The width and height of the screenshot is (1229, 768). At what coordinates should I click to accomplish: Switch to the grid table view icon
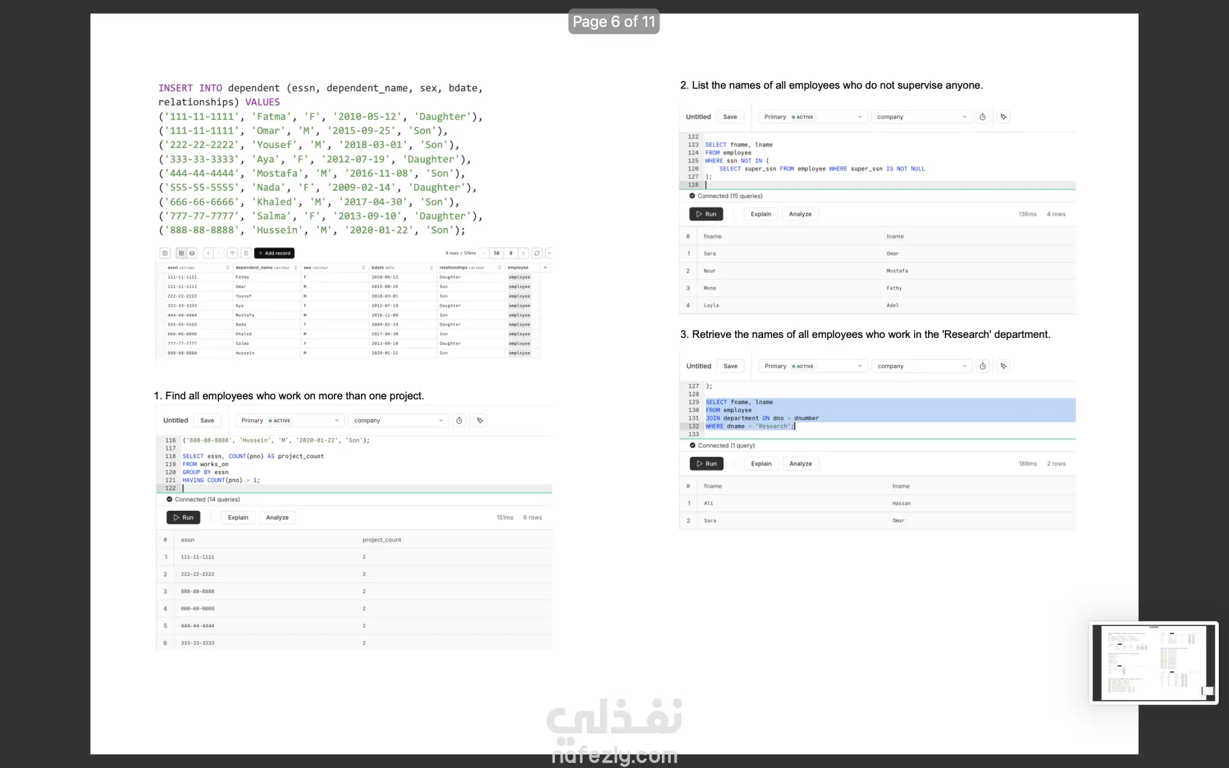point(181,253)
